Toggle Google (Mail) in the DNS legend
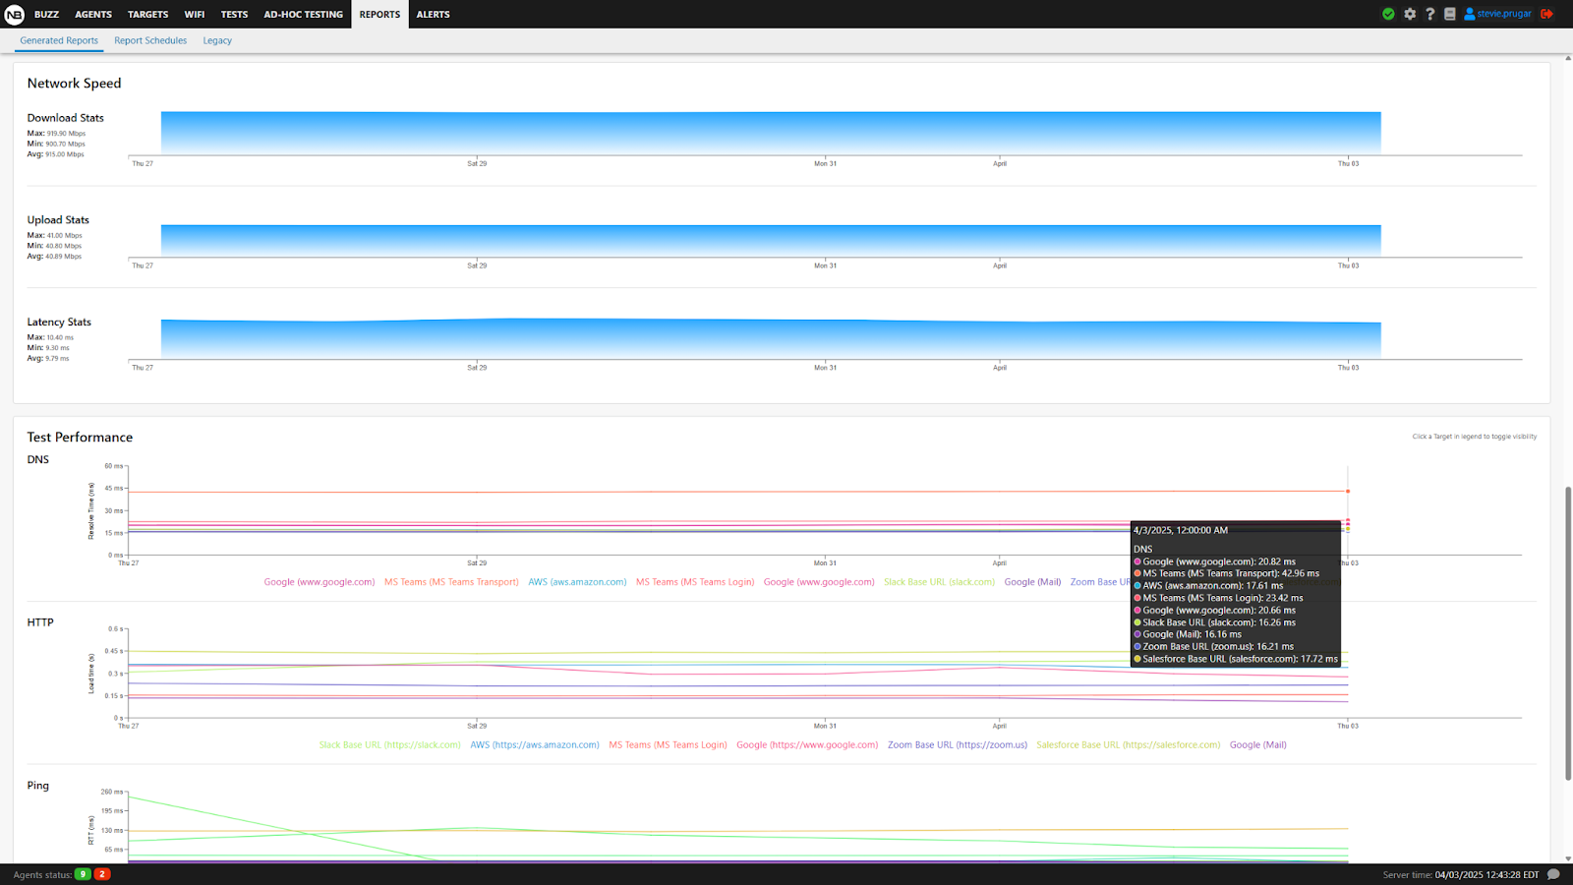This screenshot has width=1573, height=885. pyautogui.click(x=1032, y=582)
